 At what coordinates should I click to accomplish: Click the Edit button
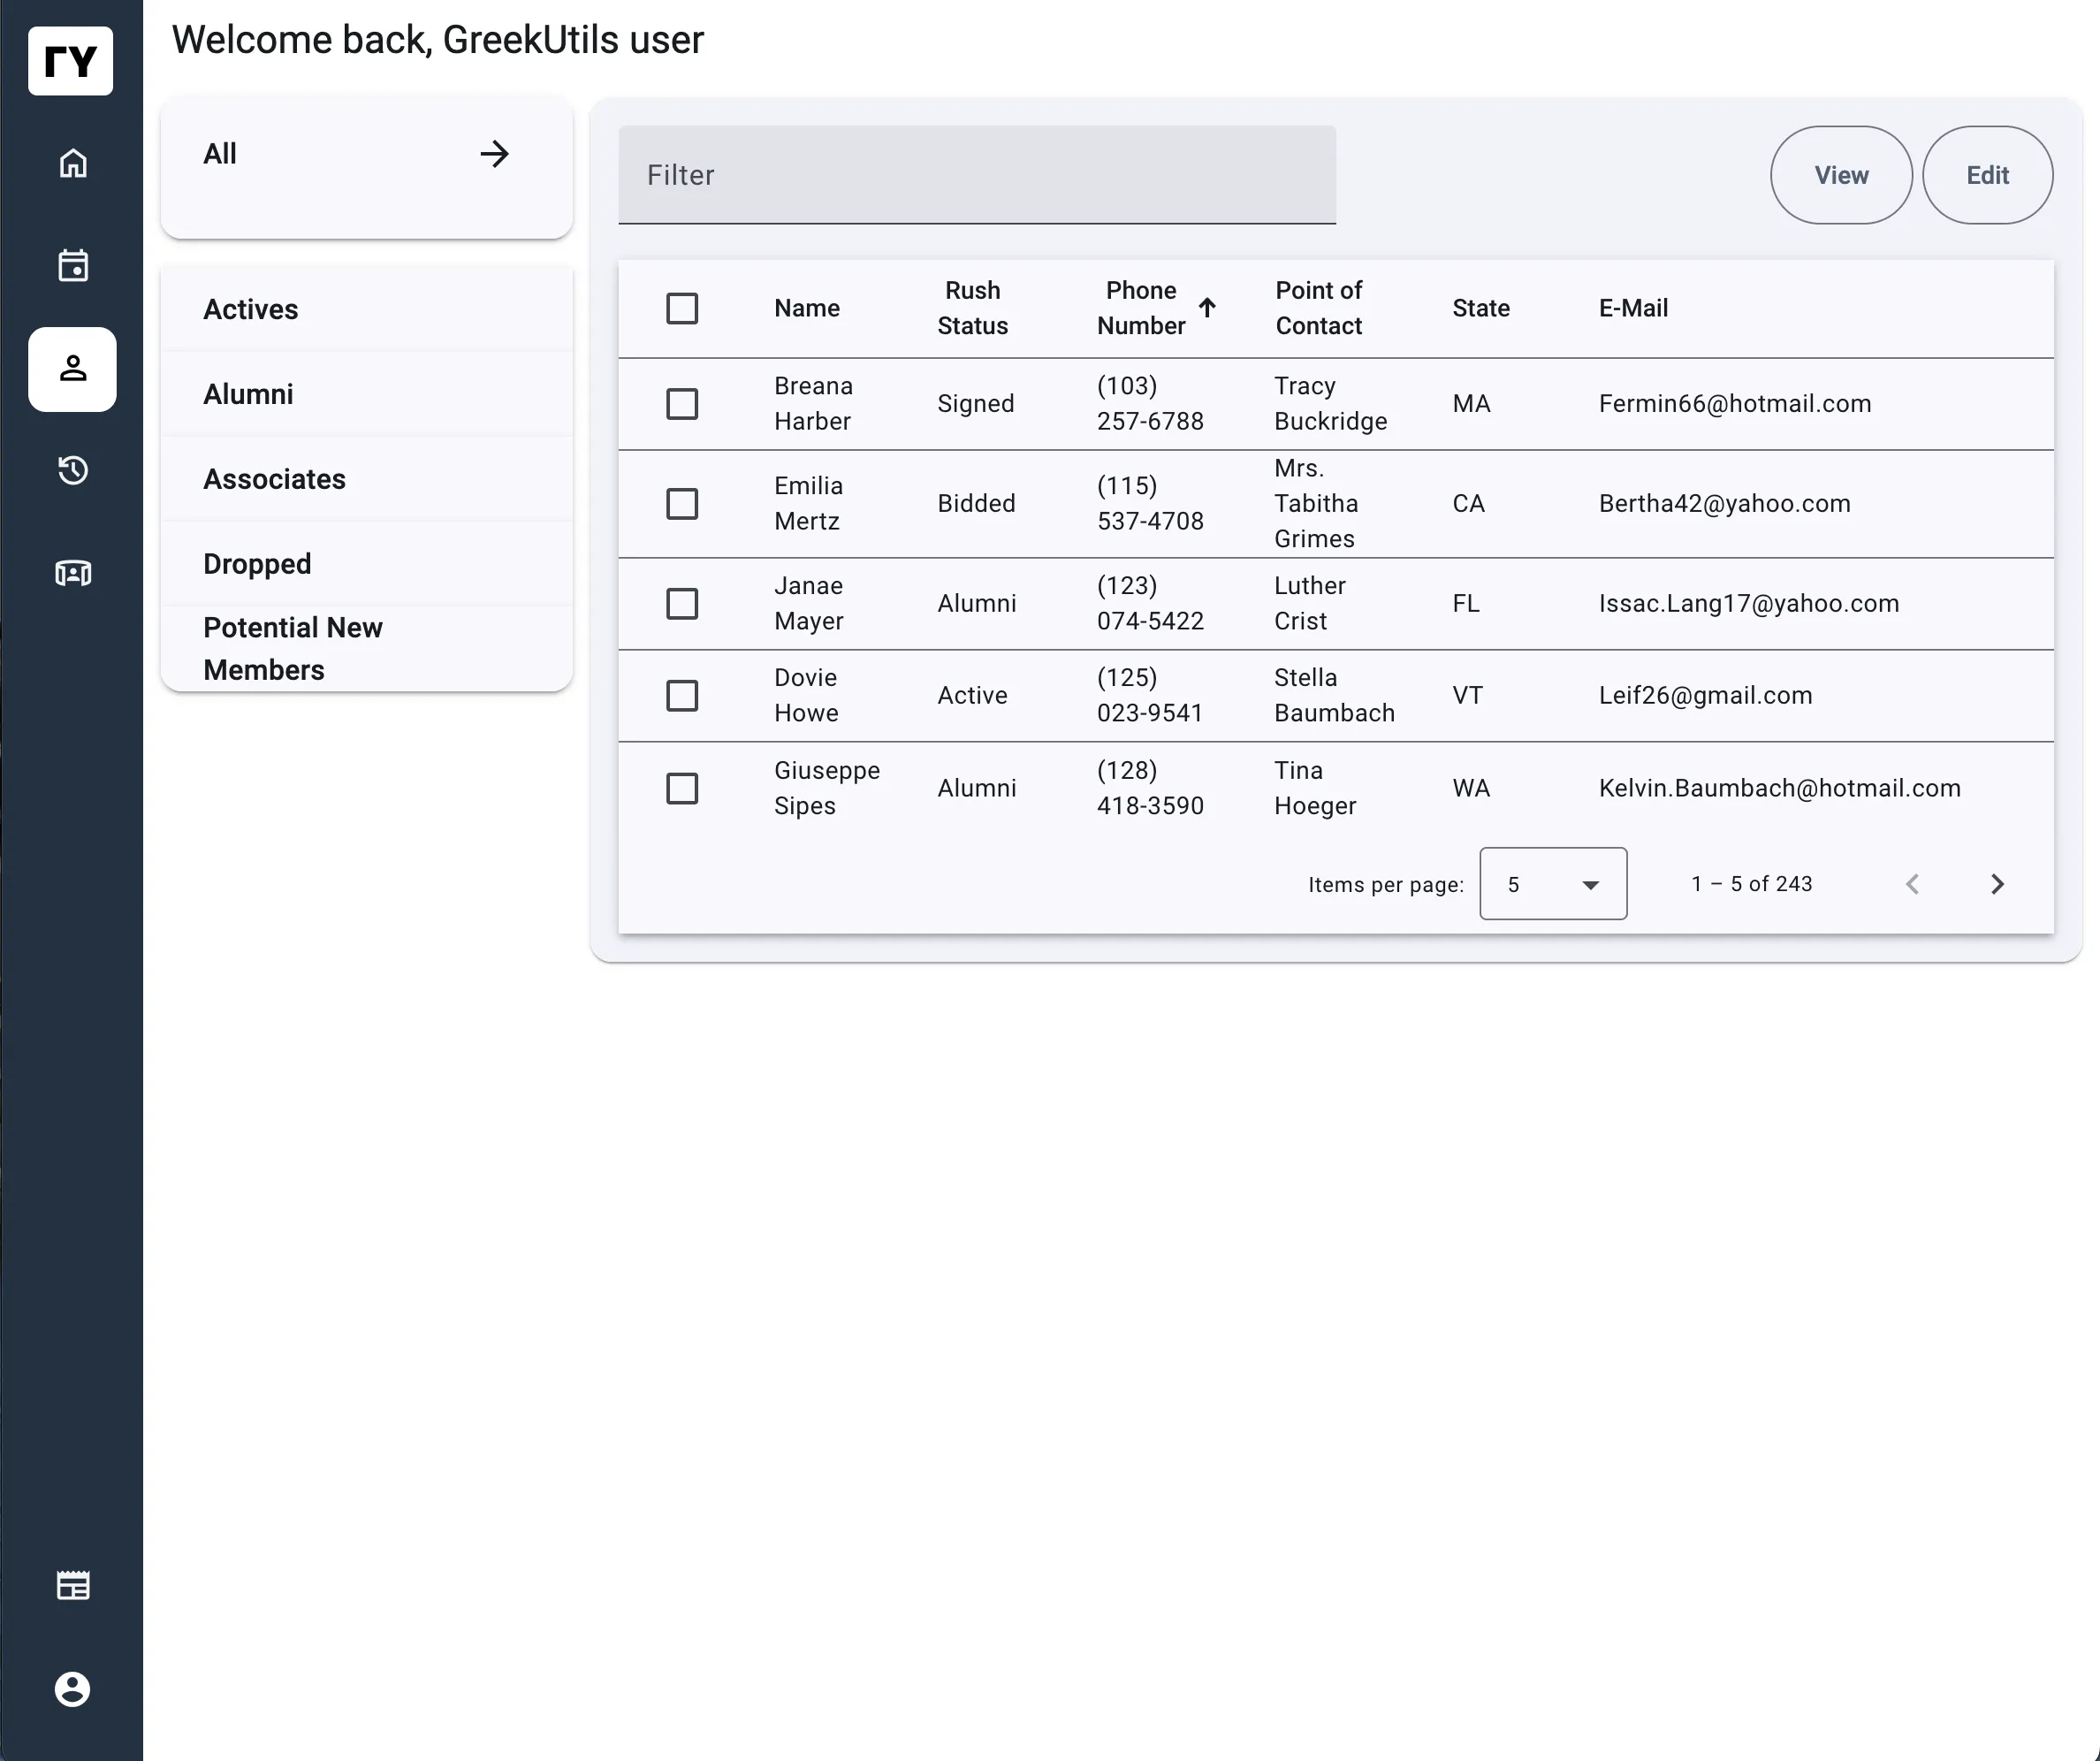click(x=1987, y=175)
